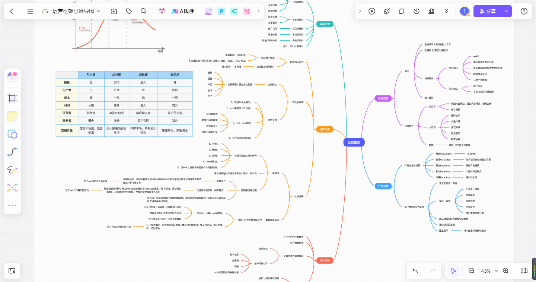536x282 pixels.
Task: Select the mind map tool
Action: point(12,188)
